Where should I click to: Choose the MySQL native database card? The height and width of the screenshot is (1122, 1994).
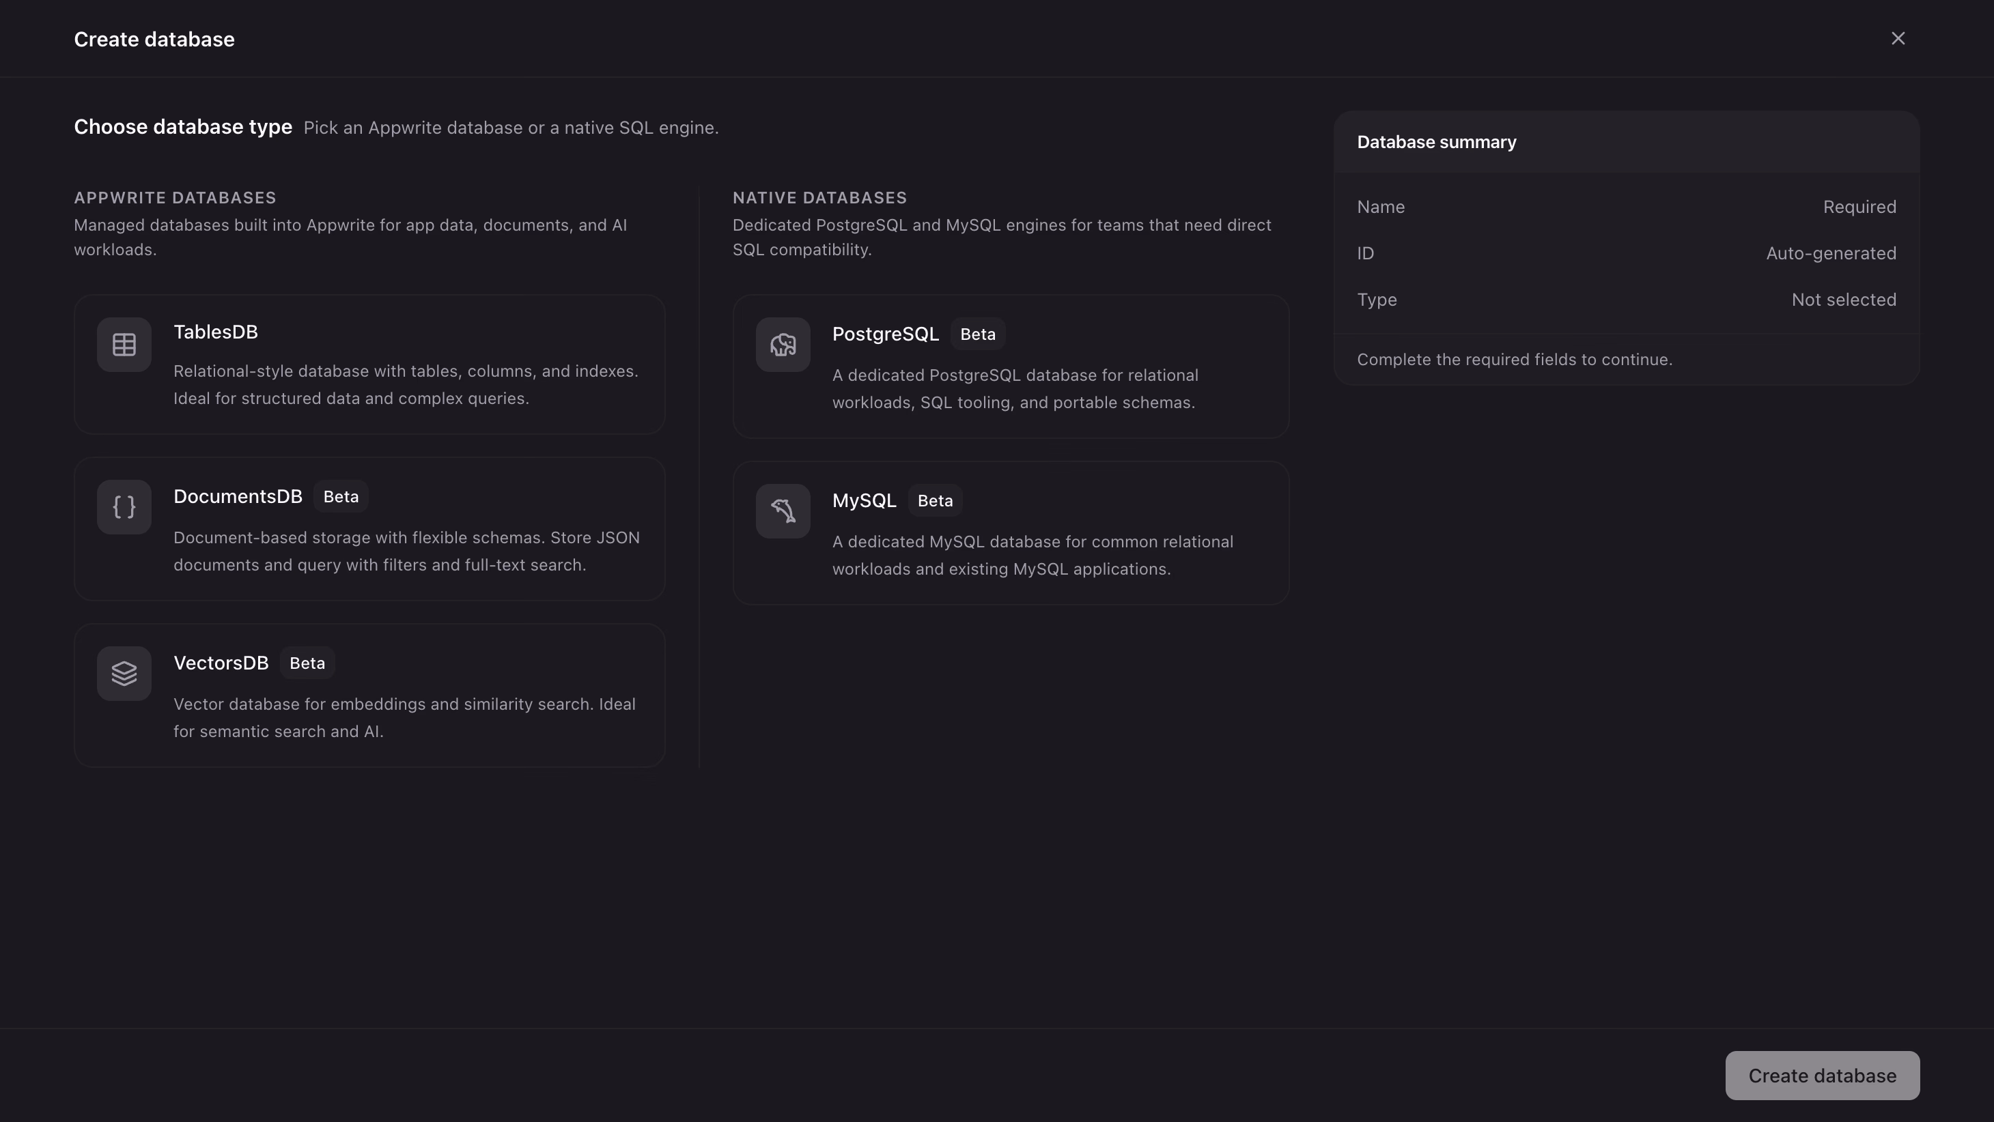(1011, 532)
